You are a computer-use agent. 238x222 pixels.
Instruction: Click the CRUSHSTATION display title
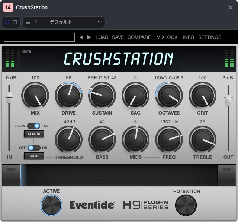pyautogui.click(x=119, y=59)
